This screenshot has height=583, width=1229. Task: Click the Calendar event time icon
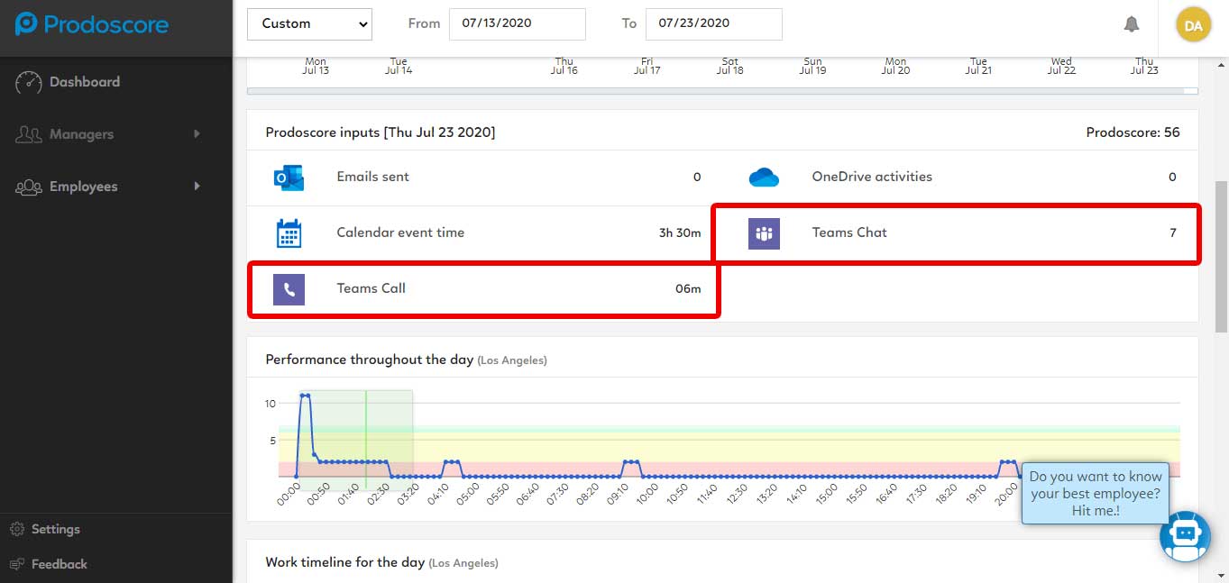pyautogui.click(x=289, y=232)
